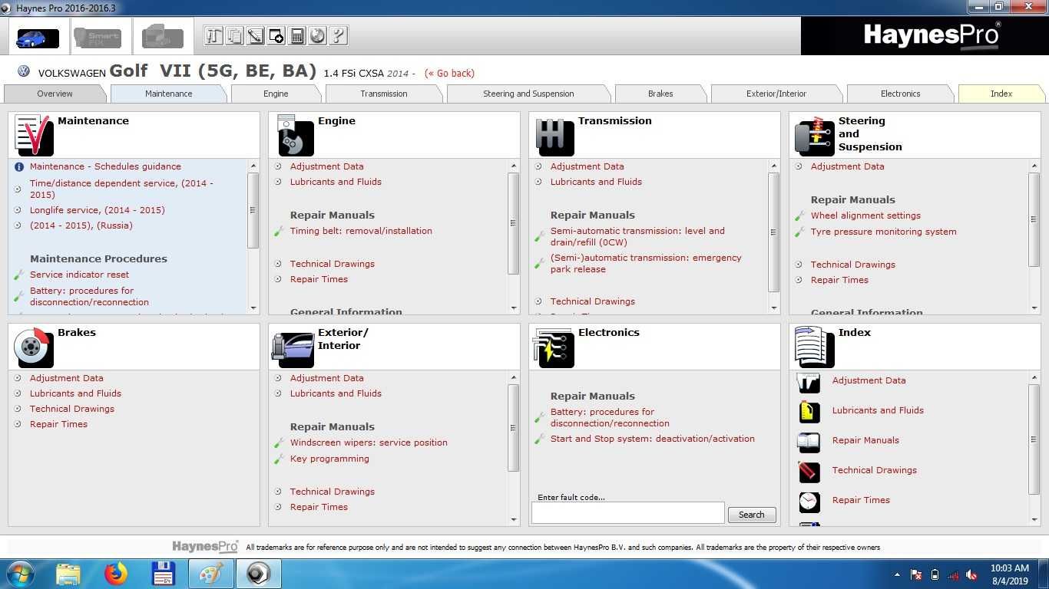Open the Paint palette taskbar icon

211,574
